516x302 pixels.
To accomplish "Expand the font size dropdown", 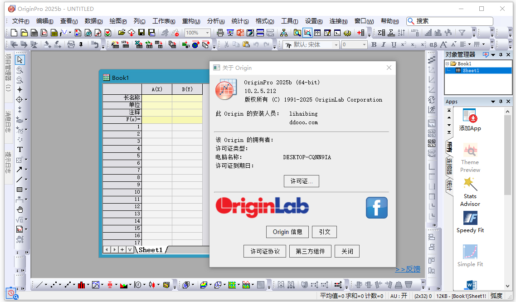I will point(365,44).
